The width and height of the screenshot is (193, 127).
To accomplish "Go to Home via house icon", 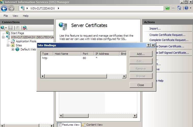I will (x=179, y=8).
